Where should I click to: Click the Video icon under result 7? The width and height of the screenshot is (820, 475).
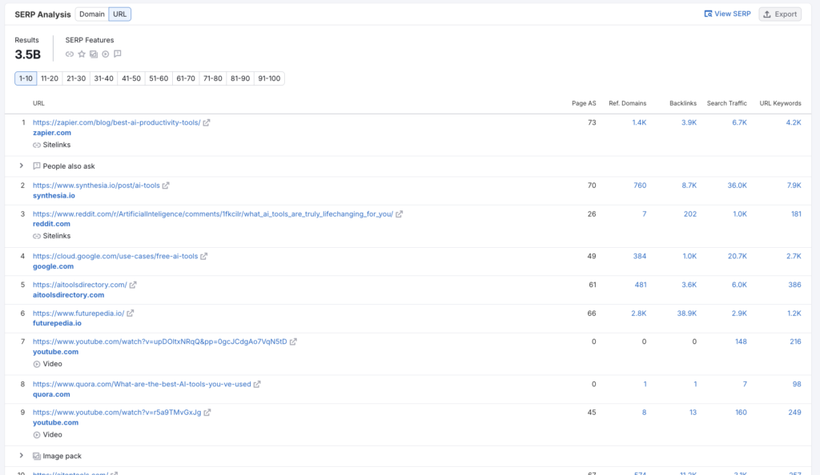click(37, 365)
